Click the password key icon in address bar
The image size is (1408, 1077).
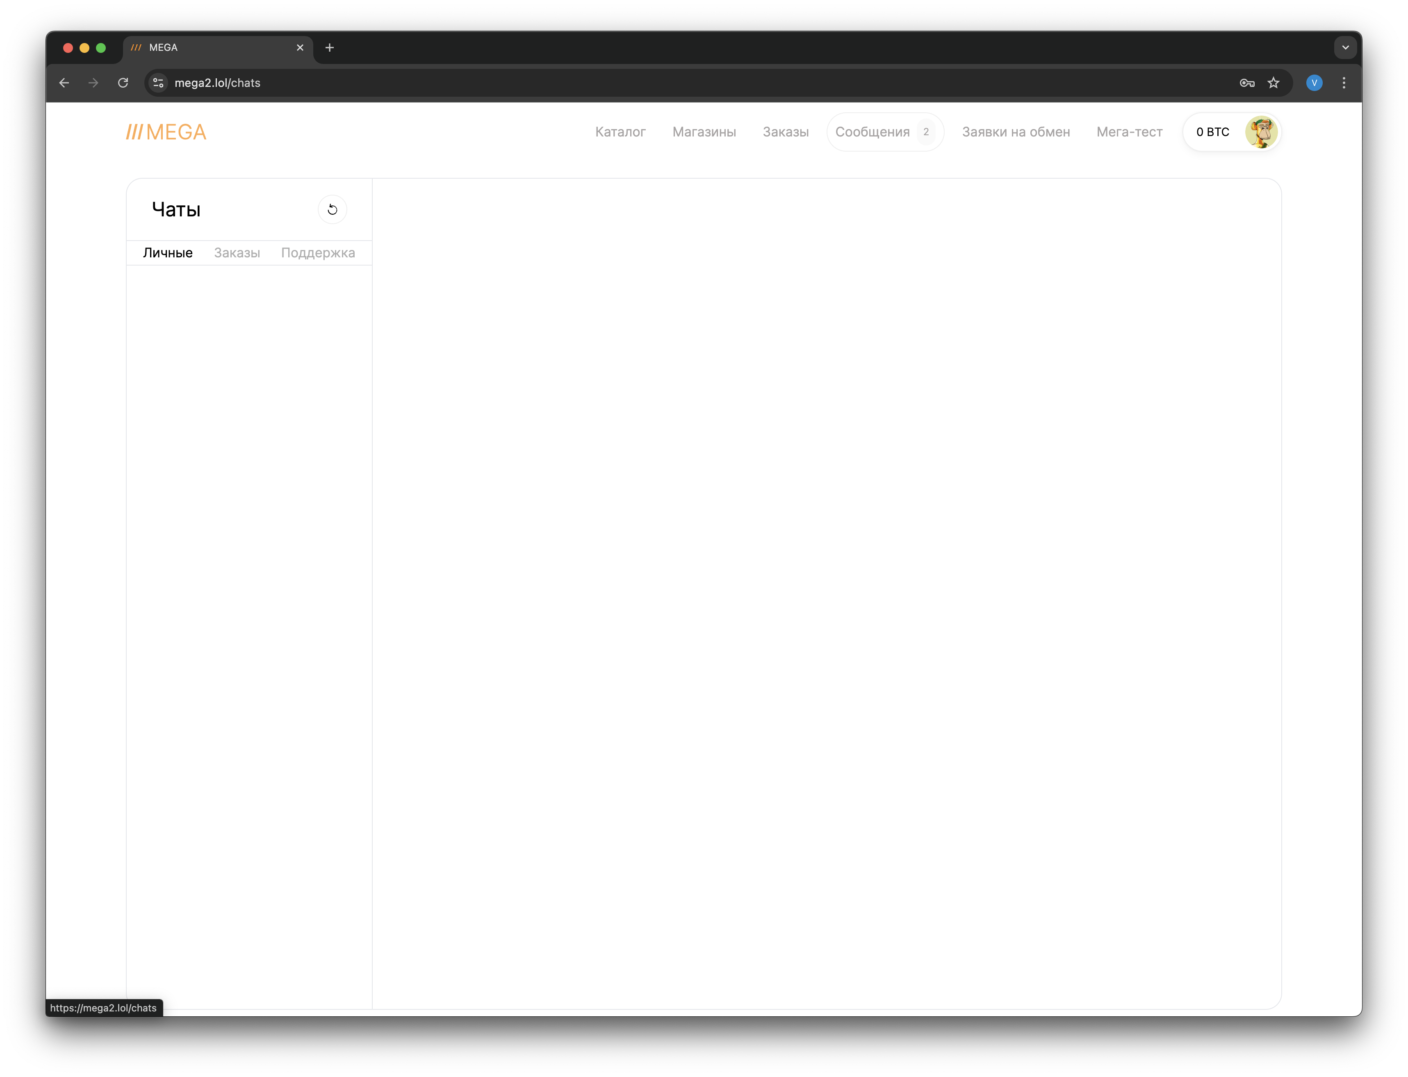point(1246,83)
